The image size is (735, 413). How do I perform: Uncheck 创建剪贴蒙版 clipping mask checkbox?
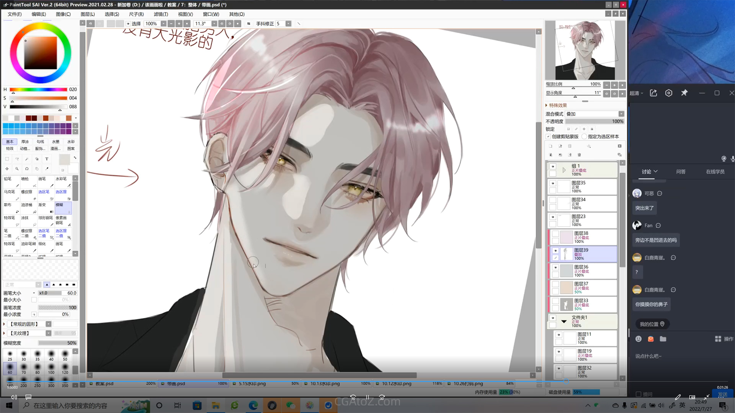(548, 137)
